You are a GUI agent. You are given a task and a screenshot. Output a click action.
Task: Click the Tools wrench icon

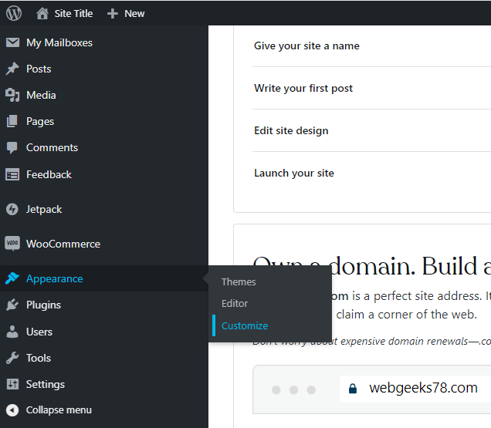point(12,358)
